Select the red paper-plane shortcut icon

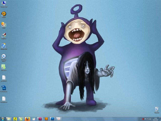tap(4, 36)
